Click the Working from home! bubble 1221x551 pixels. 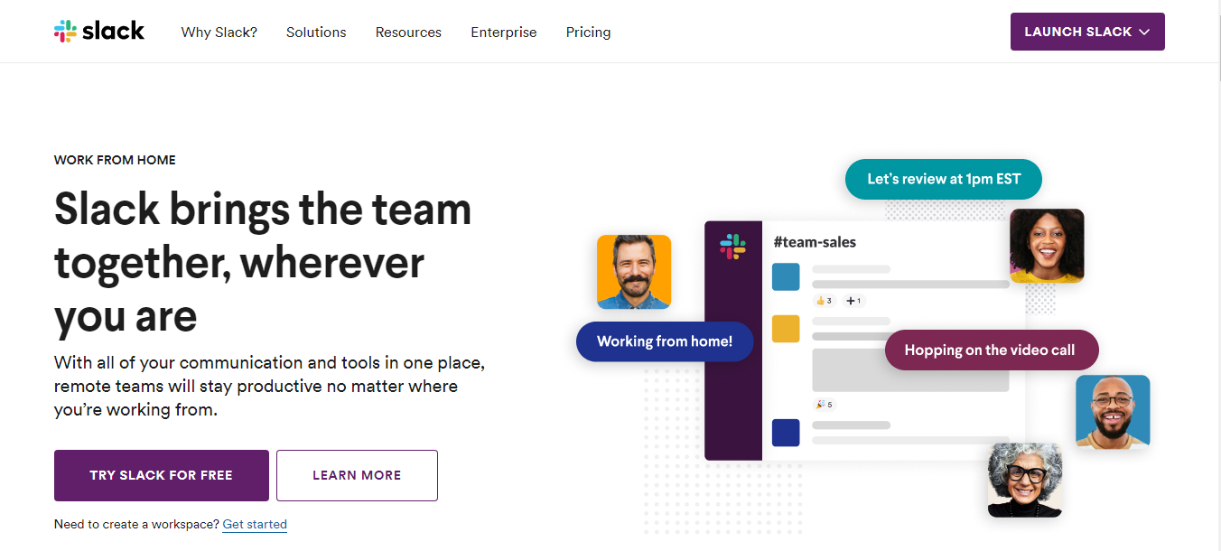pos(665,341)
